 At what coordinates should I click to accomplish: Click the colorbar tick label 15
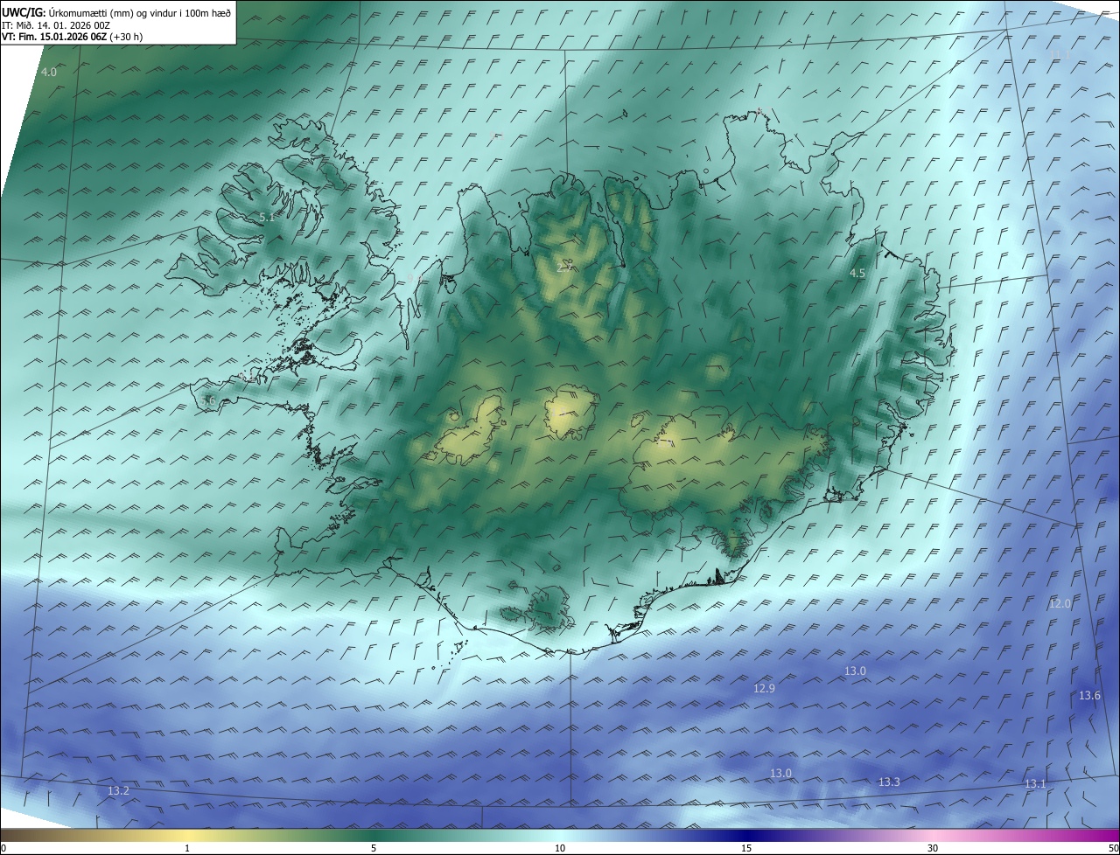pyautogui.click(x=746, y=848)
